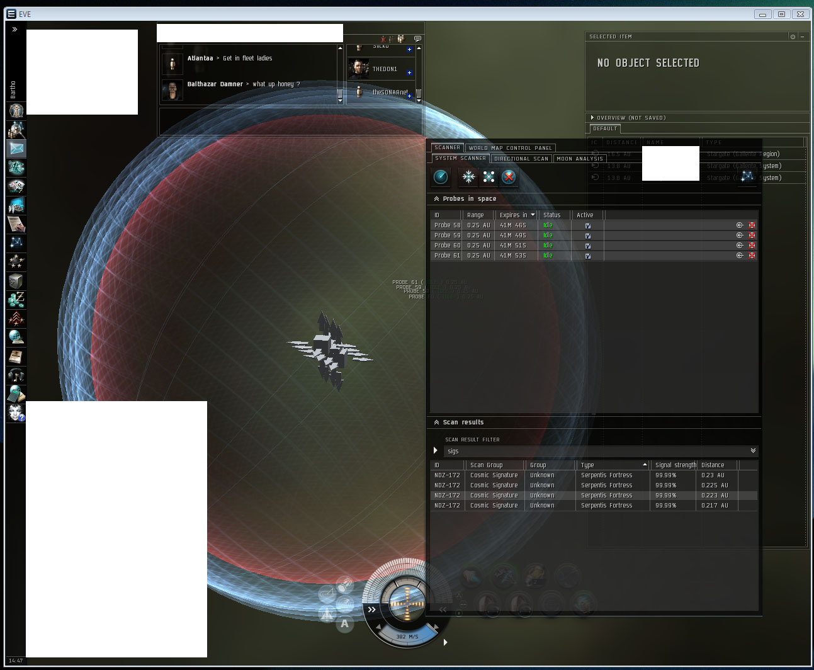Screen dimensions: 814x670
Task: Expand the Neocom sidebar with double chevron
Action: [x=14, y=29]
